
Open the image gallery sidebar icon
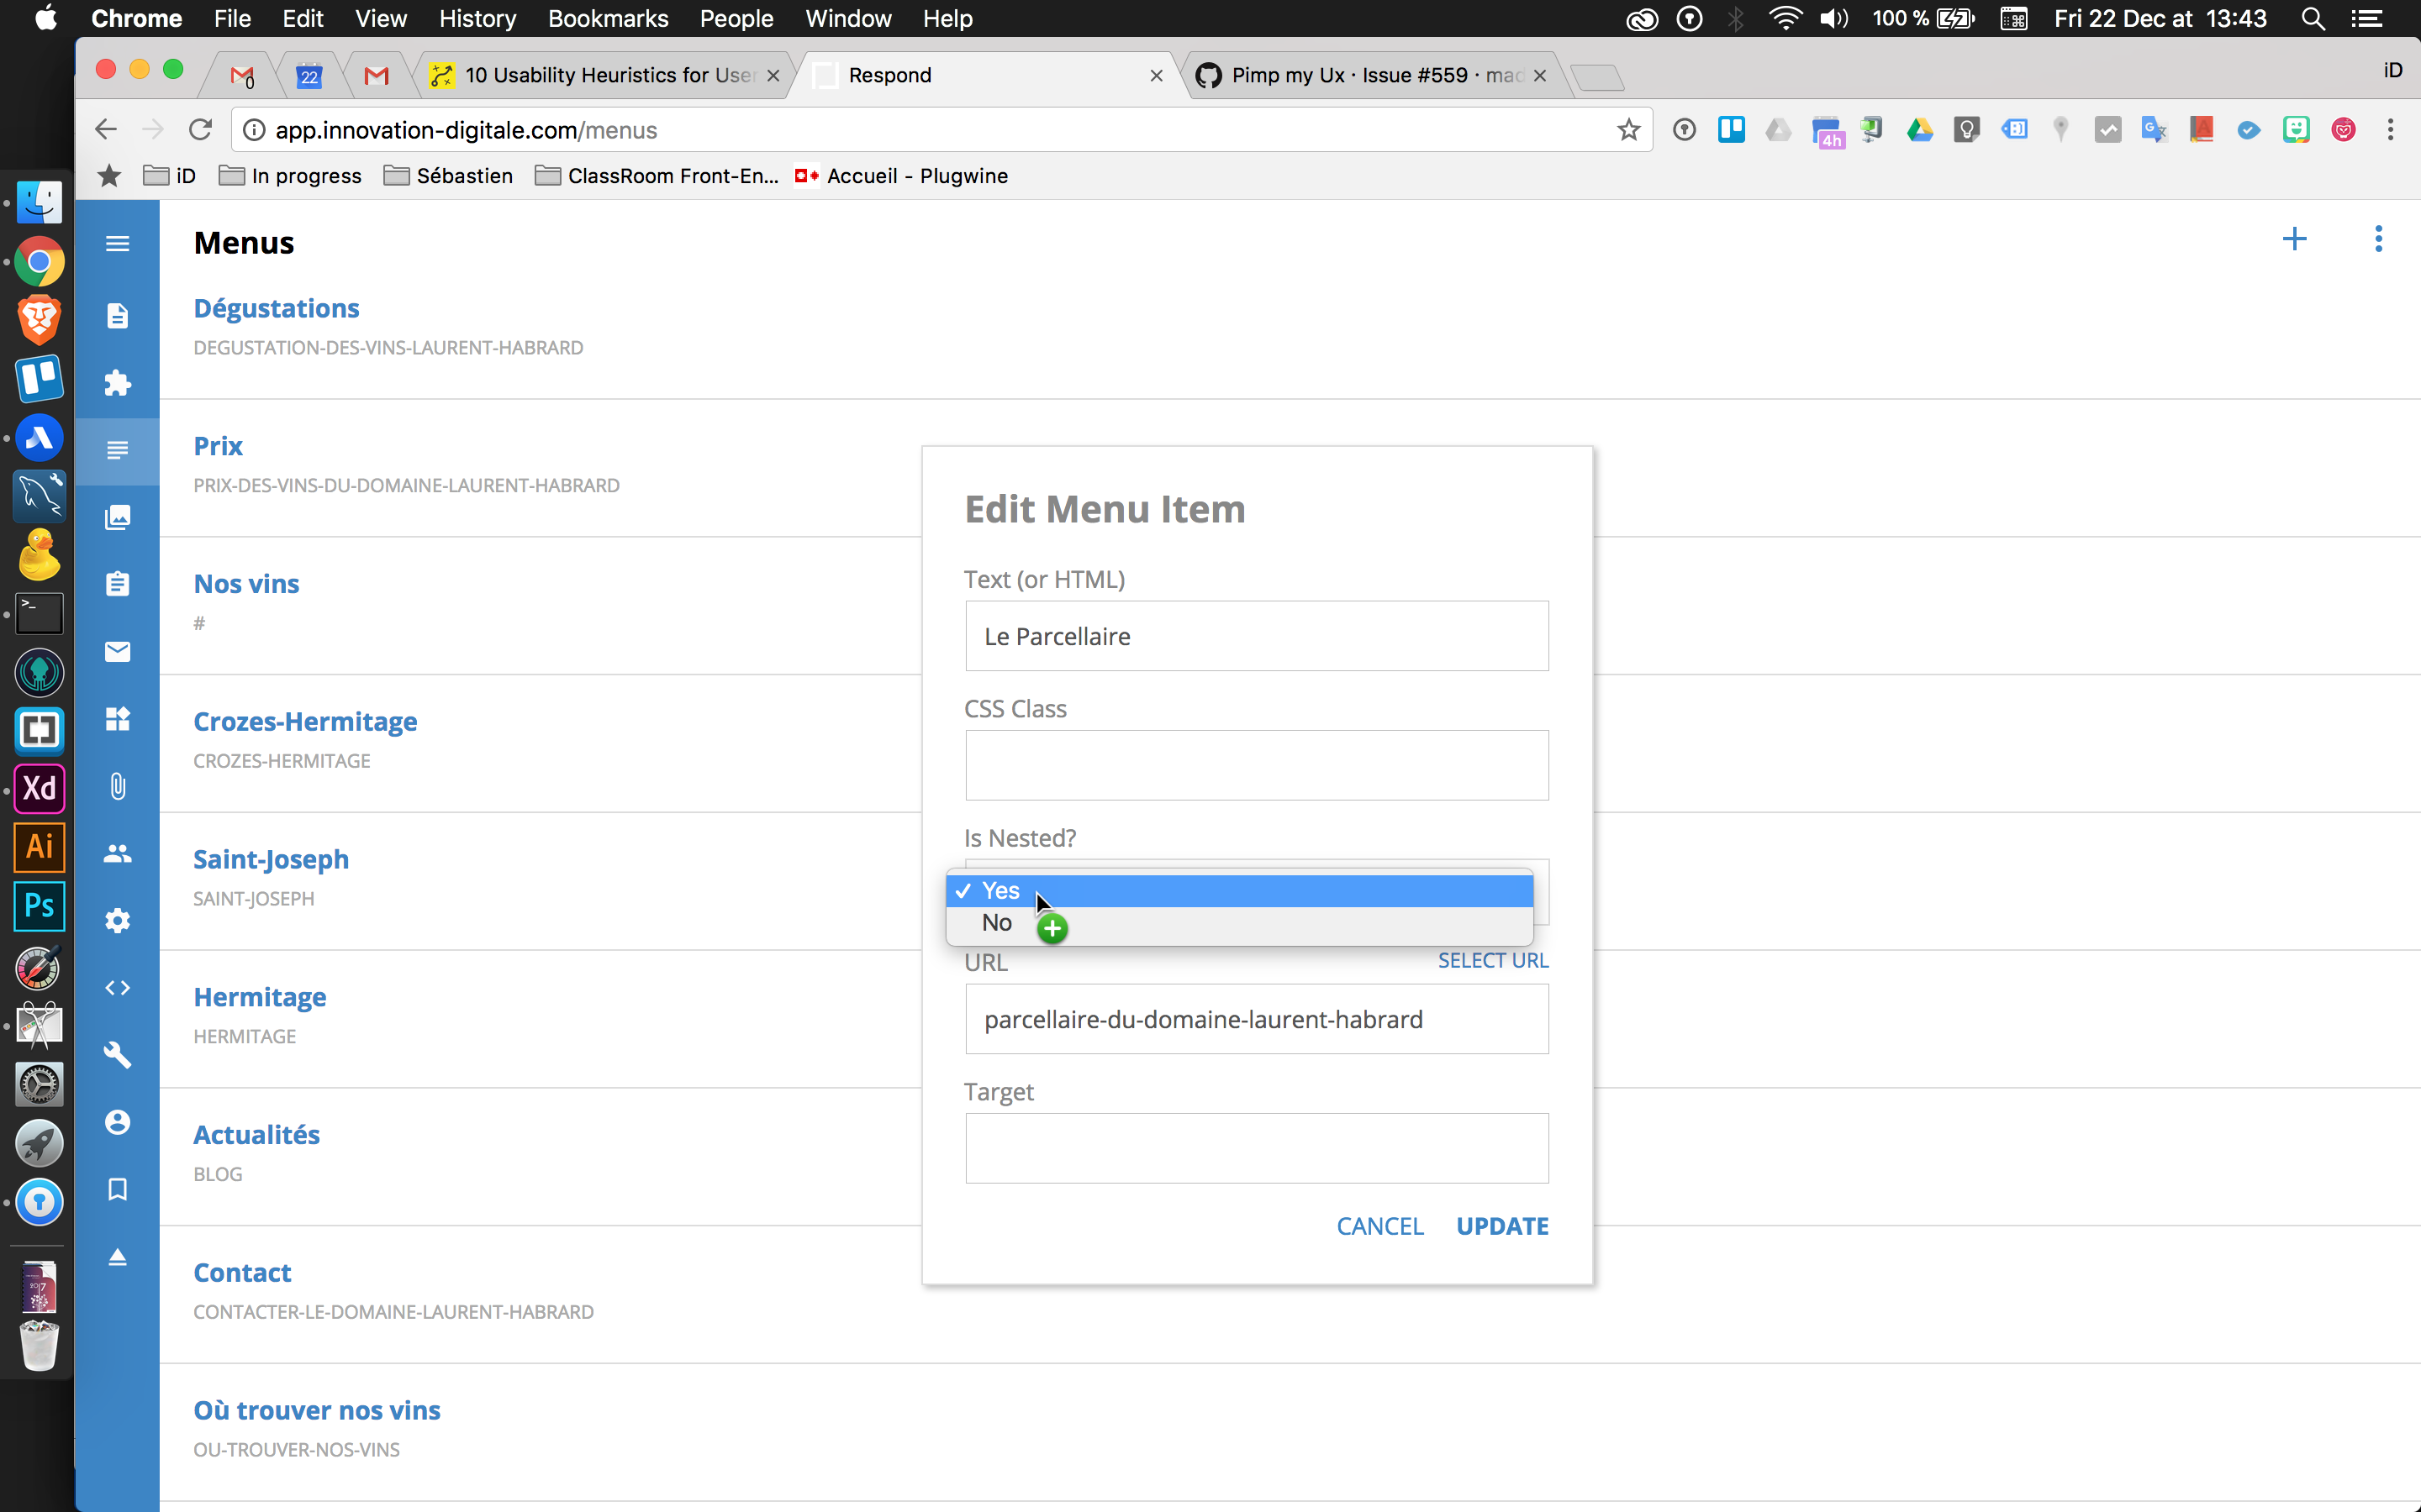tap(117, 517)
